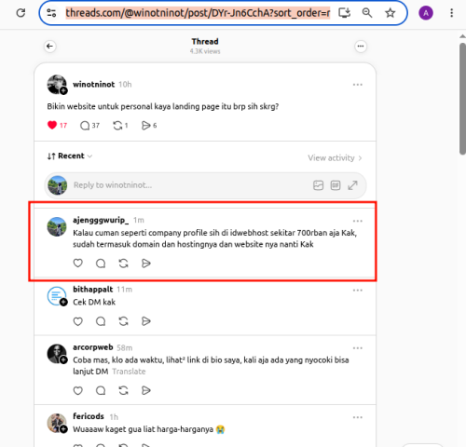466x447 pixels.
Task: Open arcorpweb username link
Action: [x=93, y=347]
